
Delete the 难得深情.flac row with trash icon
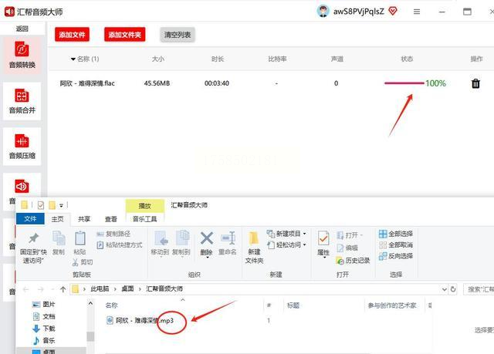point(475,83)
